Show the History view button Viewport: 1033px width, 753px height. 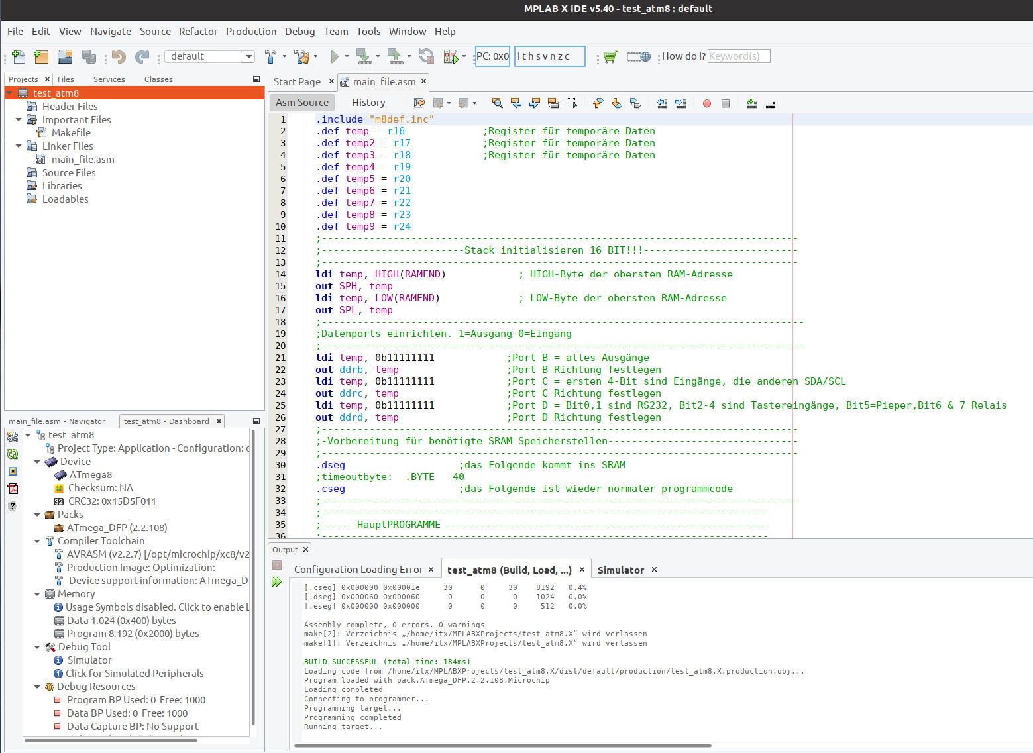click(368, 103)
